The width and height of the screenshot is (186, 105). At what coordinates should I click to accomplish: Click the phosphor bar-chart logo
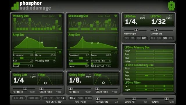point(15,6)
